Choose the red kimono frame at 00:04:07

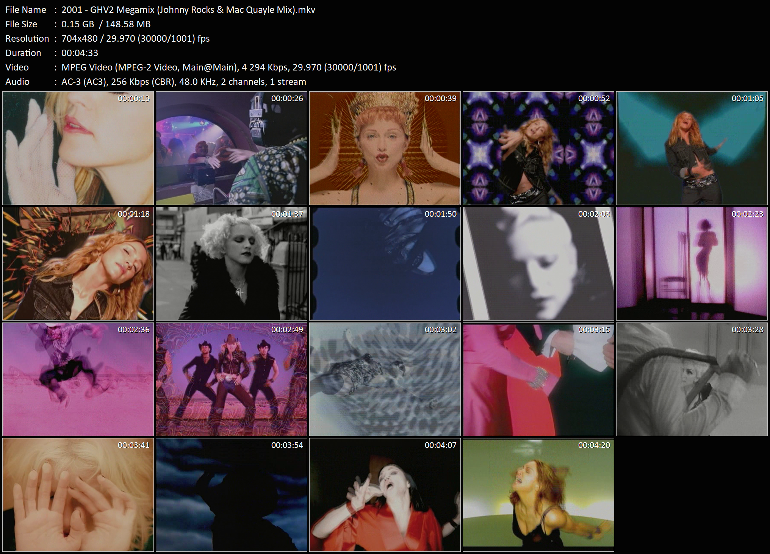(x=385, y=495)
